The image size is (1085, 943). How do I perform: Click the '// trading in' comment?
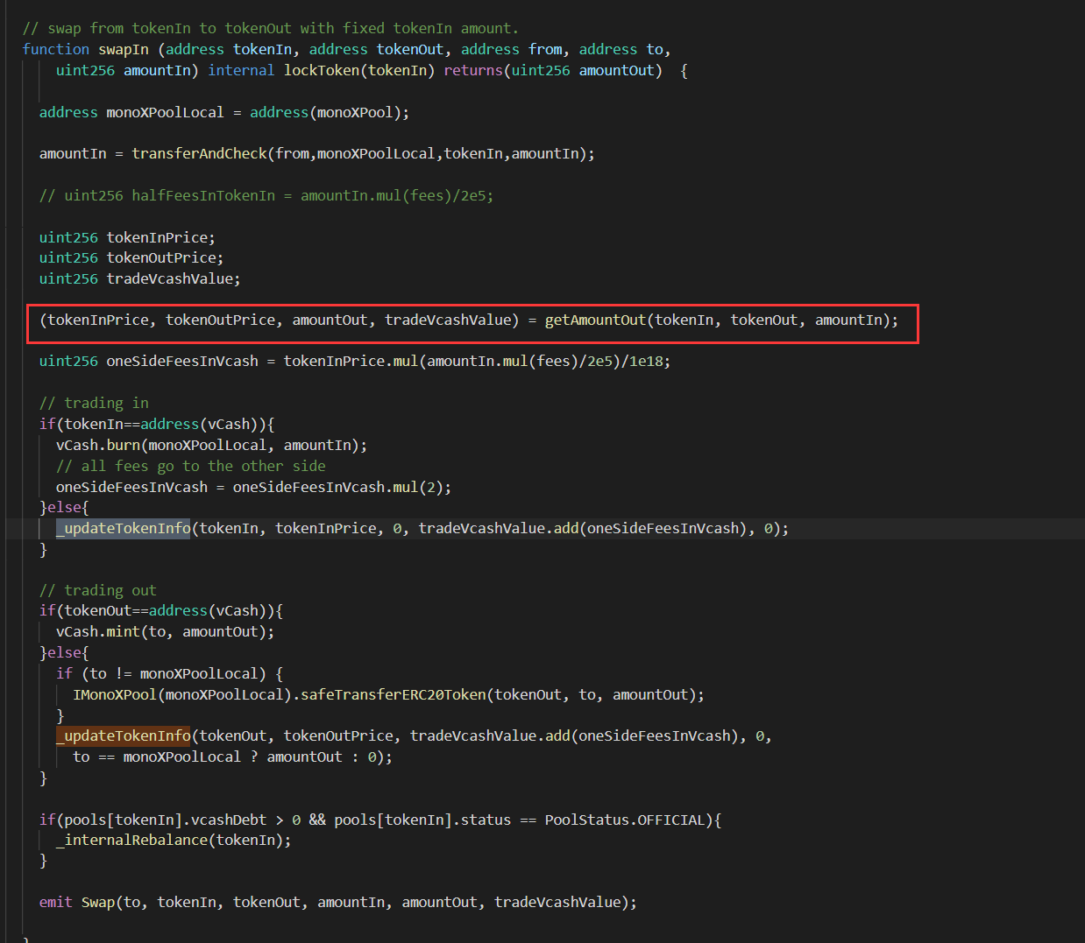tap(94, 403)
